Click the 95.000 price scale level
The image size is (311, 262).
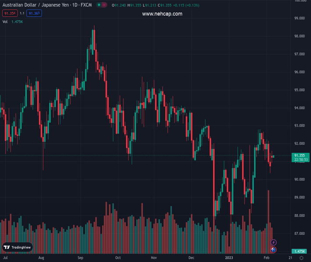coord(299,90)
